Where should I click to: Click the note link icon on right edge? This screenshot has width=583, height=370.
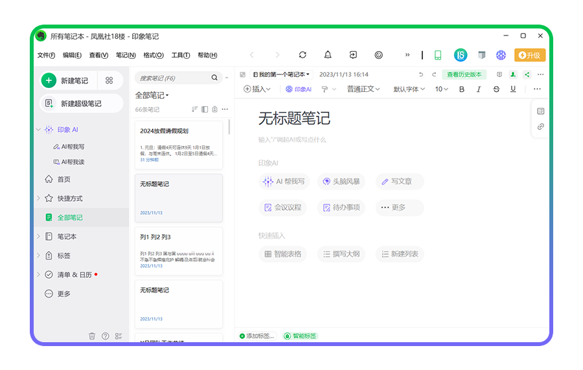tap(541, 127)
